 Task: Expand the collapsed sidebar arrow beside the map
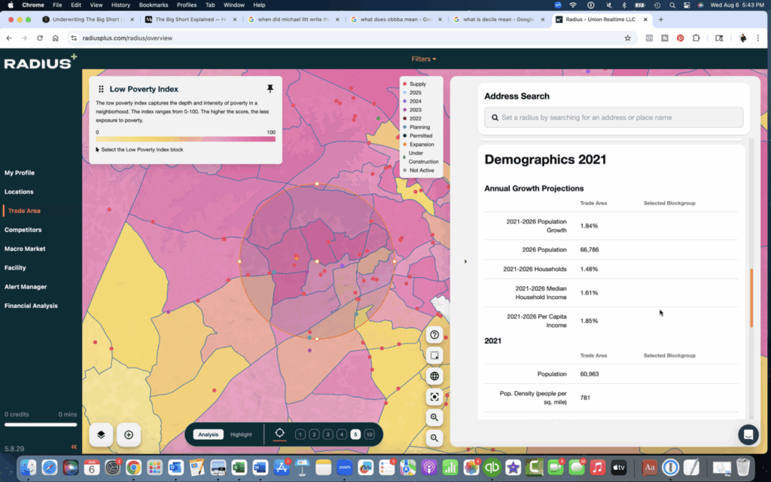[465, 261]
